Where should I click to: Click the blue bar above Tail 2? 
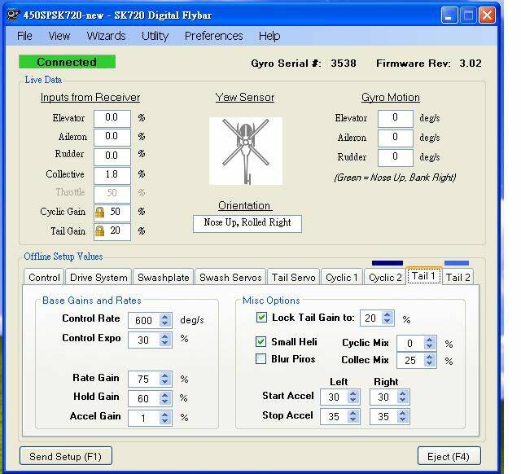[457, 263]
